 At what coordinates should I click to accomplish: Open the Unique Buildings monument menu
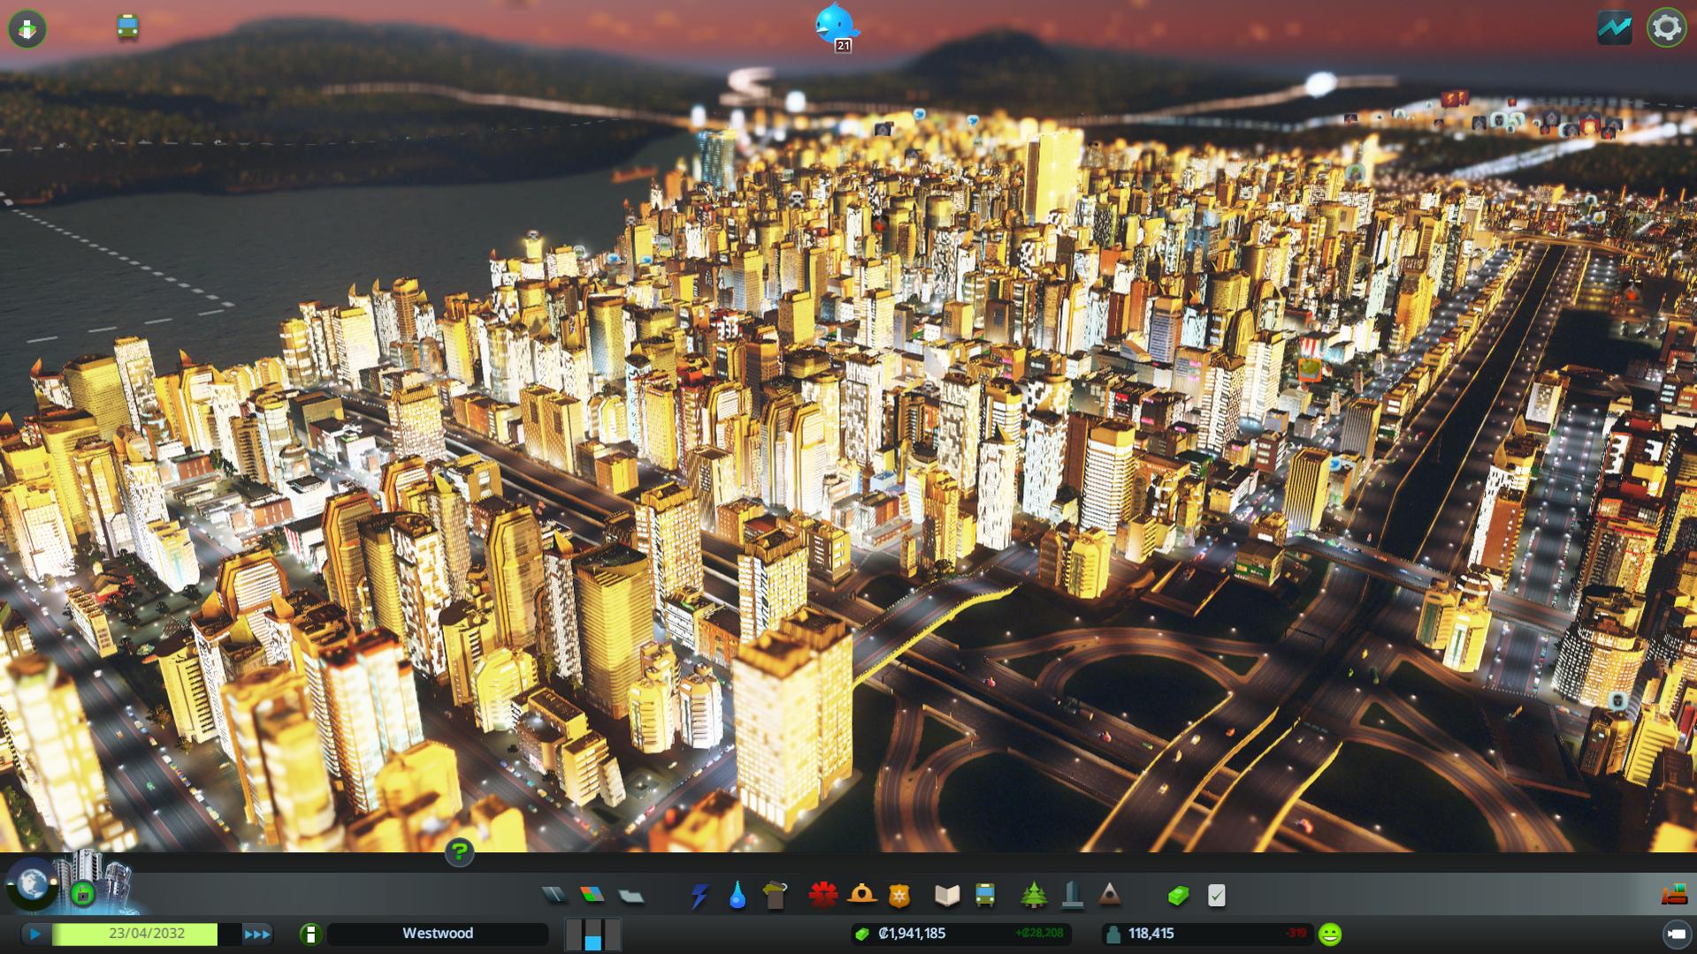tap(1073, 896)
